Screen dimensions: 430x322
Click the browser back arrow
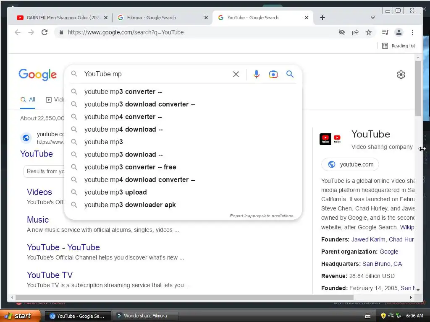[x=18, y=32]
